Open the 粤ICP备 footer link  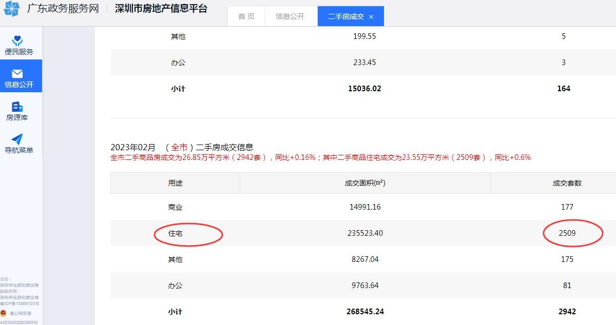point(20,303)
